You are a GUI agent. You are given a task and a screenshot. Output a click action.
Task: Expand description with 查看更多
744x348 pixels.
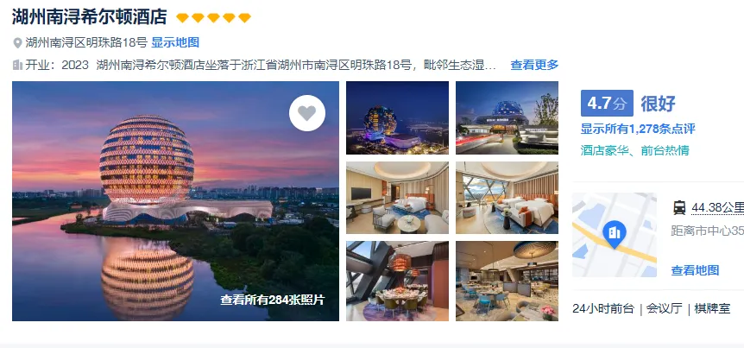[534, 65]
